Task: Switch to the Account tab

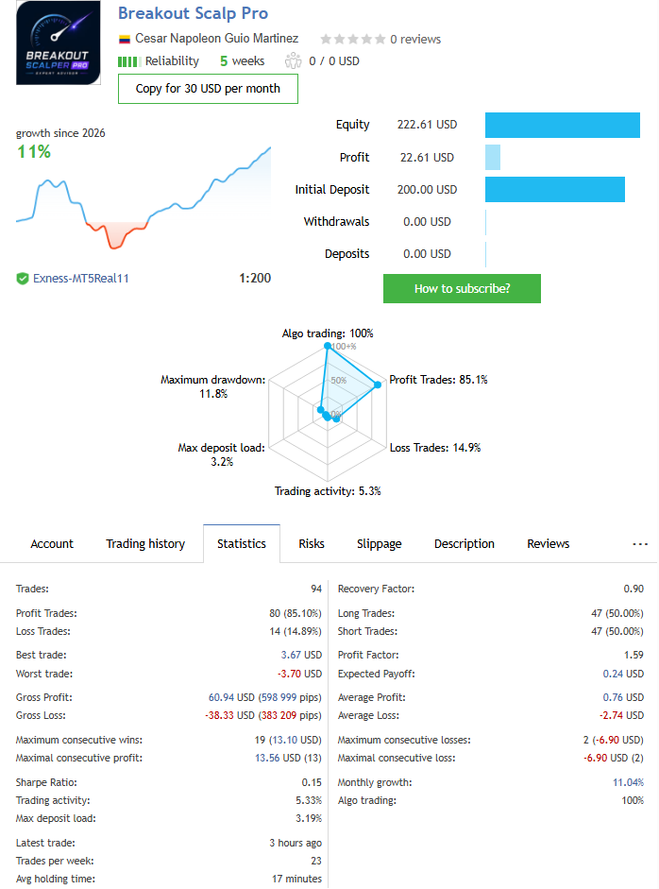Action: click(x=52, y=544)
